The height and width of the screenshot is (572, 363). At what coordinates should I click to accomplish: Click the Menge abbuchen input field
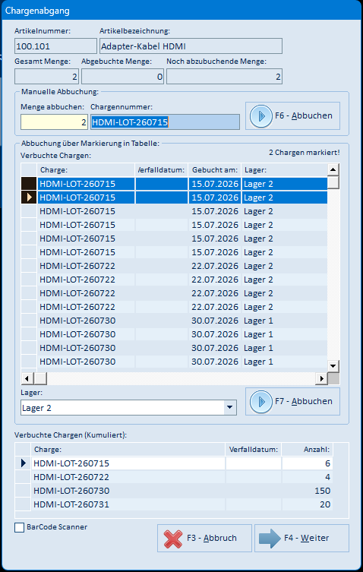click(54, 122)
